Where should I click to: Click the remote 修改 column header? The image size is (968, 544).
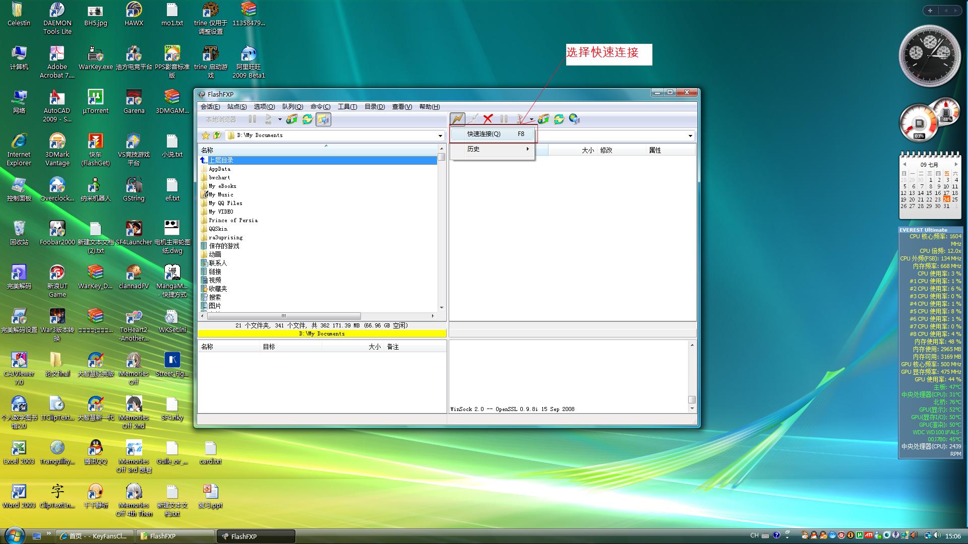621,150
